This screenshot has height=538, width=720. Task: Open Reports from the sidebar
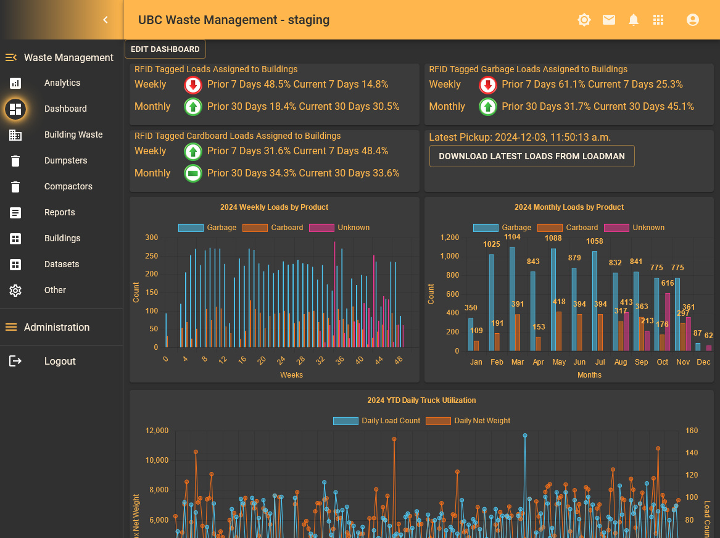pos(59,212)
